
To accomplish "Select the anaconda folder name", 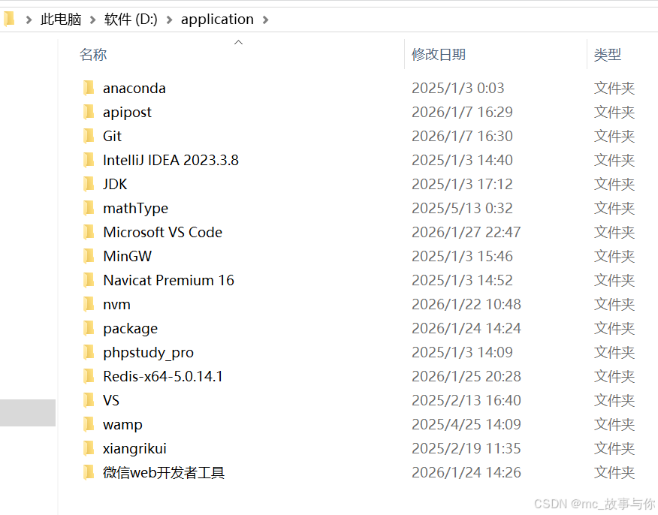I will click(x=134, y=88).
